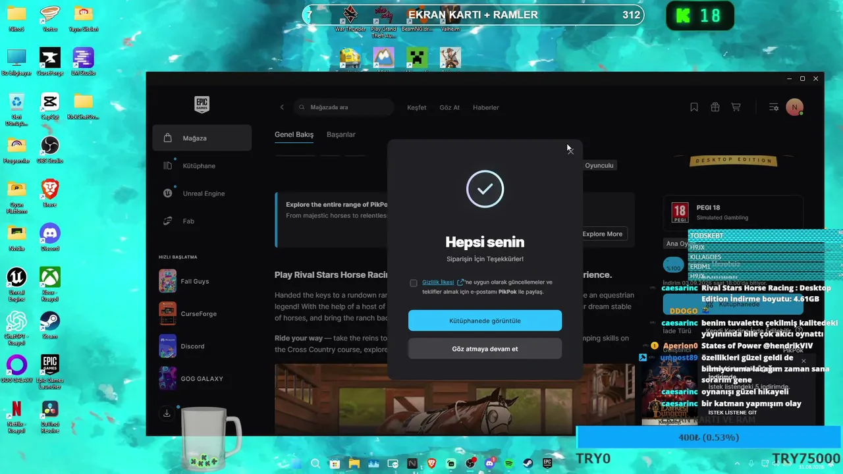843x474 pixels.
Task: Open Brave desktop shortcut
Action: pos(50,194)
